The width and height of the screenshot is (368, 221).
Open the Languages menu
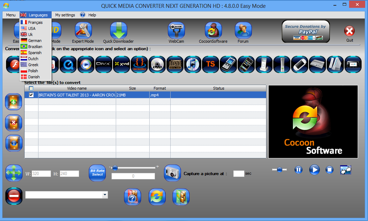[x=35, y=15]
